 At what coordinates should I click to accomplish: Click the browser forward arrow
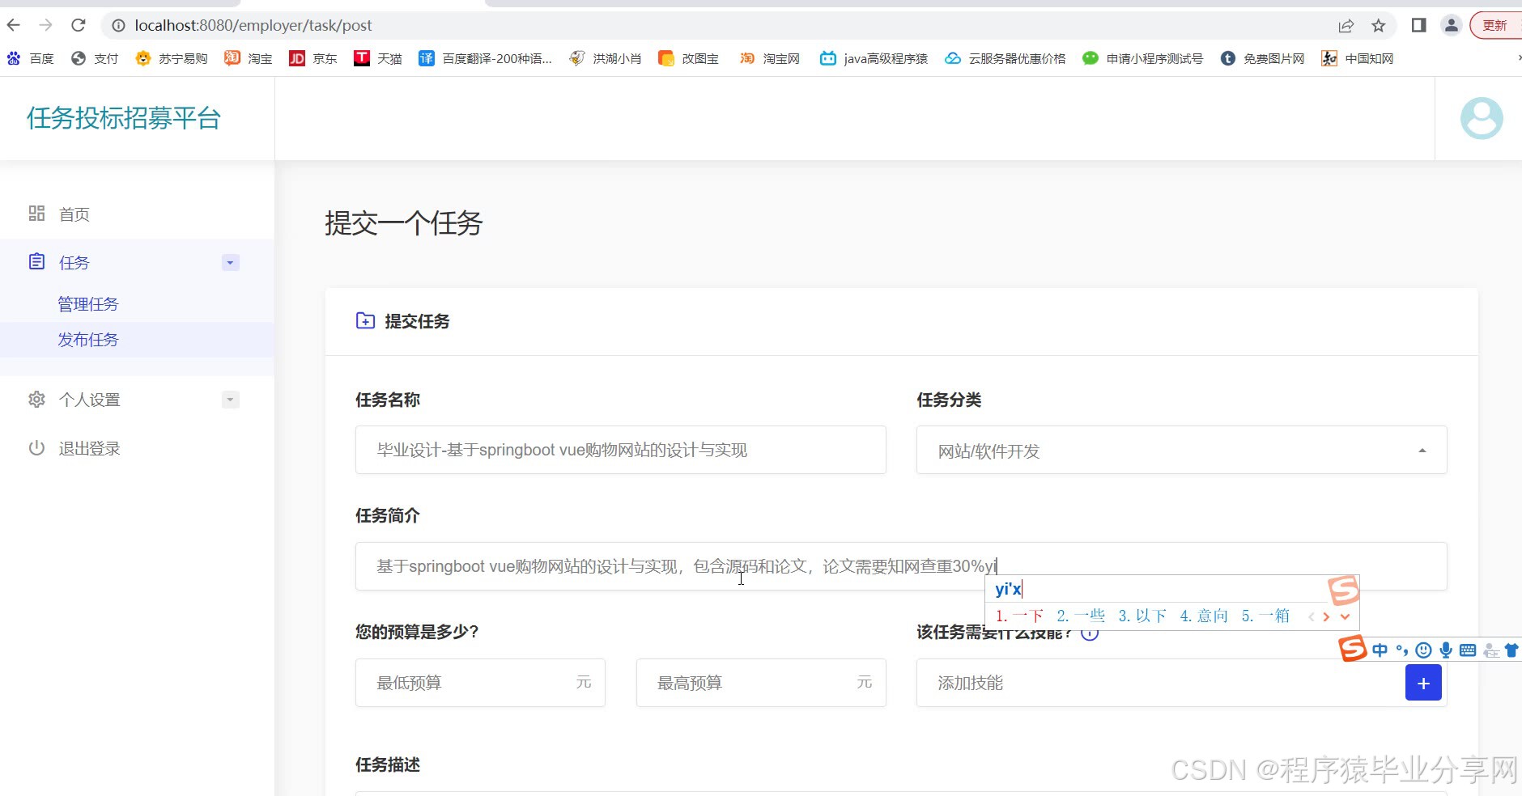pyautogui.click(x=45, y=25)
